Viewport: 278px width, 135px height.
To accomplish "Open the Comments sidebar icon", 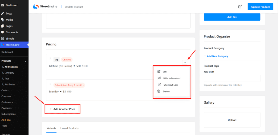I will 3,32.
